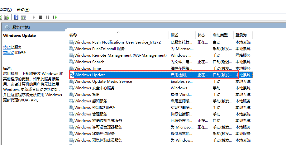Click the Restart Service toolbar icon

tap(55, 17)
